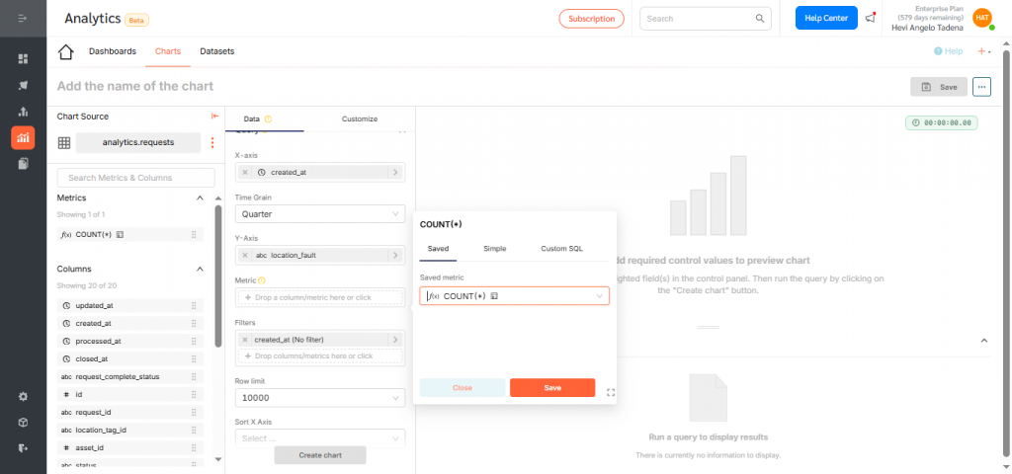Expand the metric popup to fullscreen
Screen dimensions: 1012x474
pyautogui.click(x=610, y=393)
